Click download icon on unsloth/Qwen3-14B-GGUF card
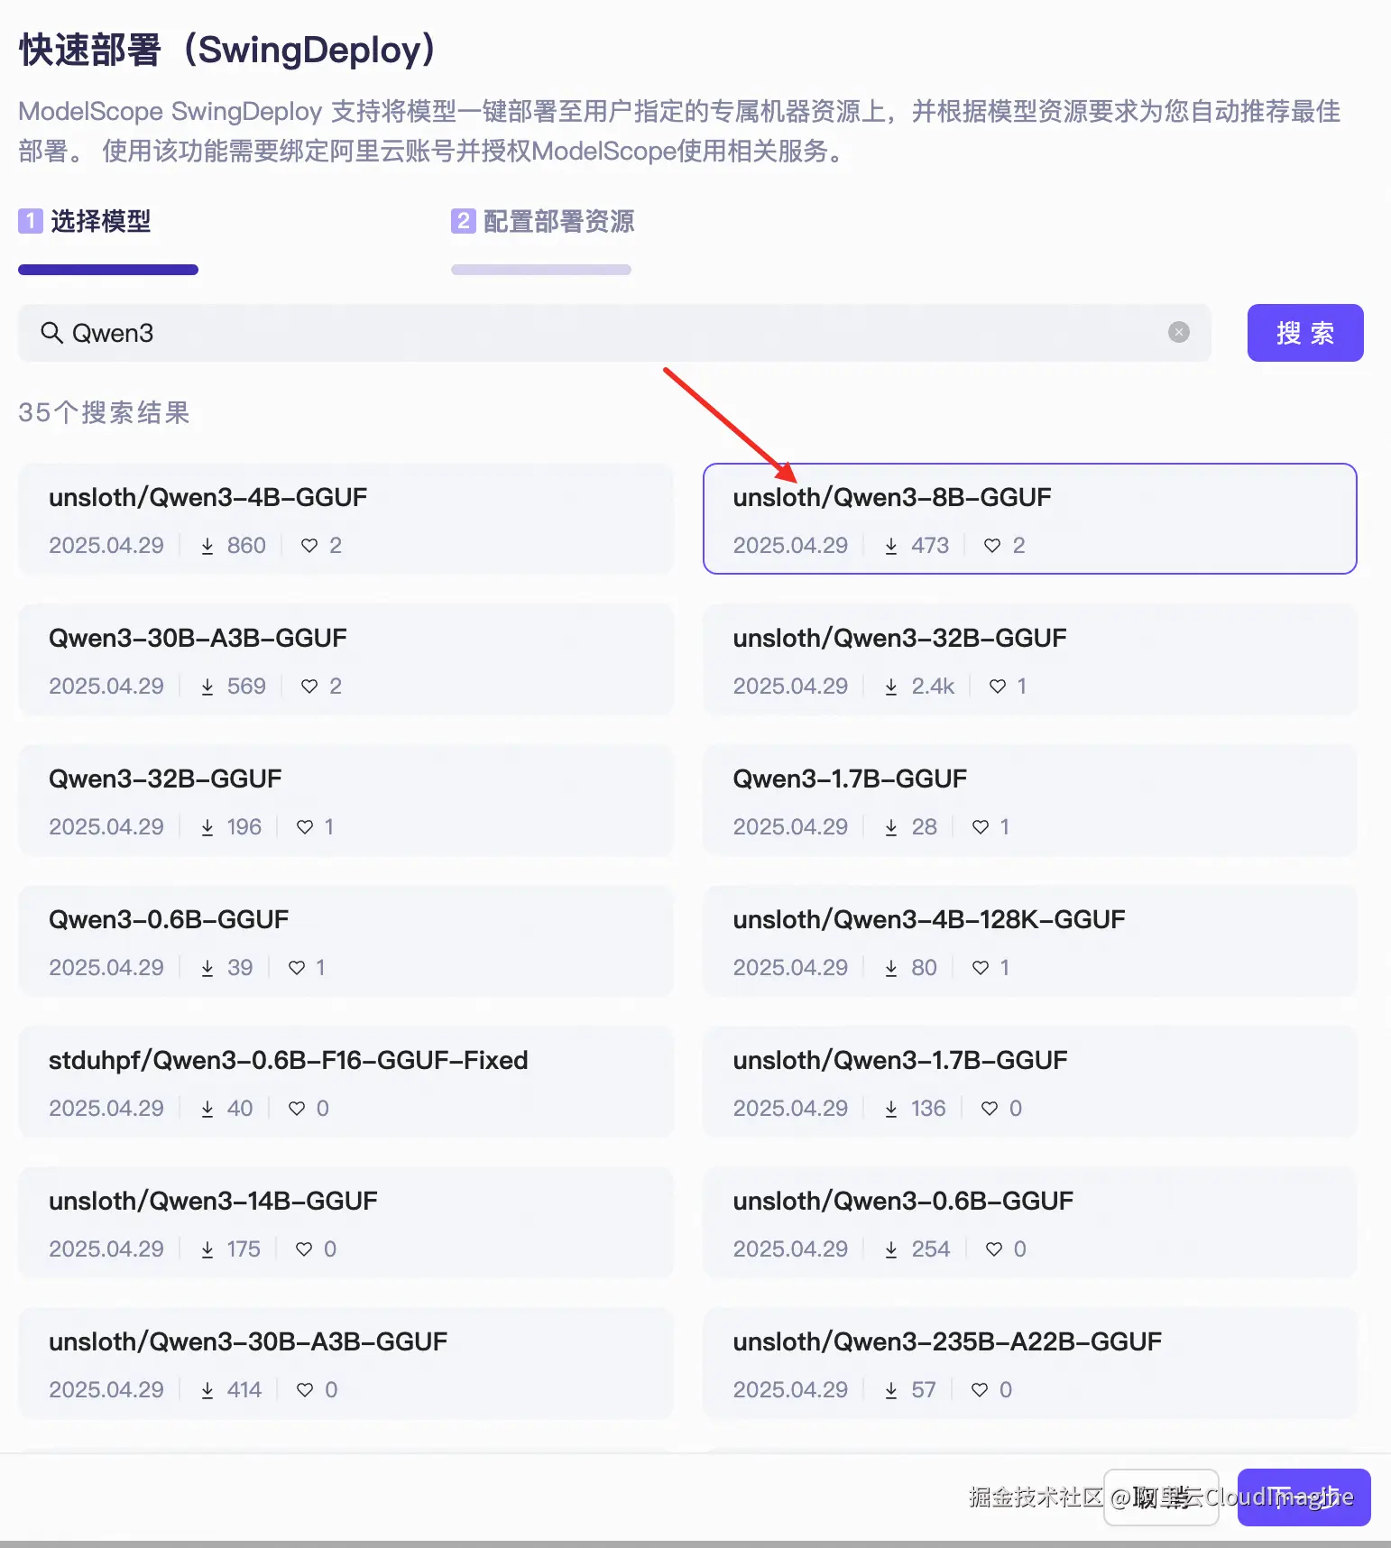Viewport: 1391px width, 1548px height. click(x=207, y=1249)
